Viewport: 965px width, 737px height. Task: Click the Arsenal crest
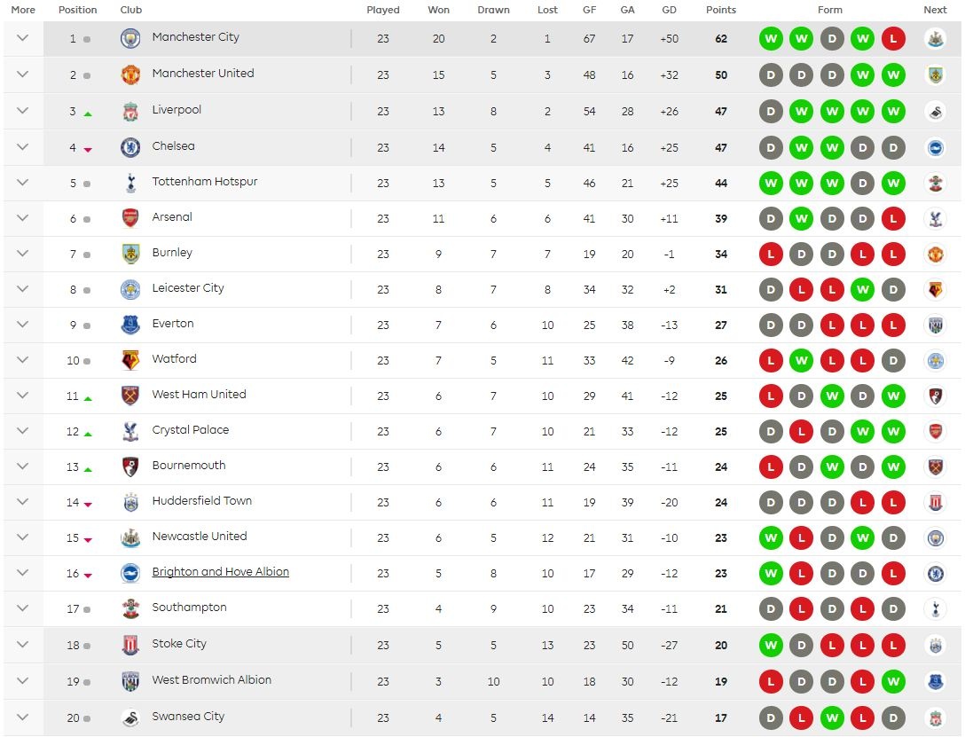click(x=129, y=218)
